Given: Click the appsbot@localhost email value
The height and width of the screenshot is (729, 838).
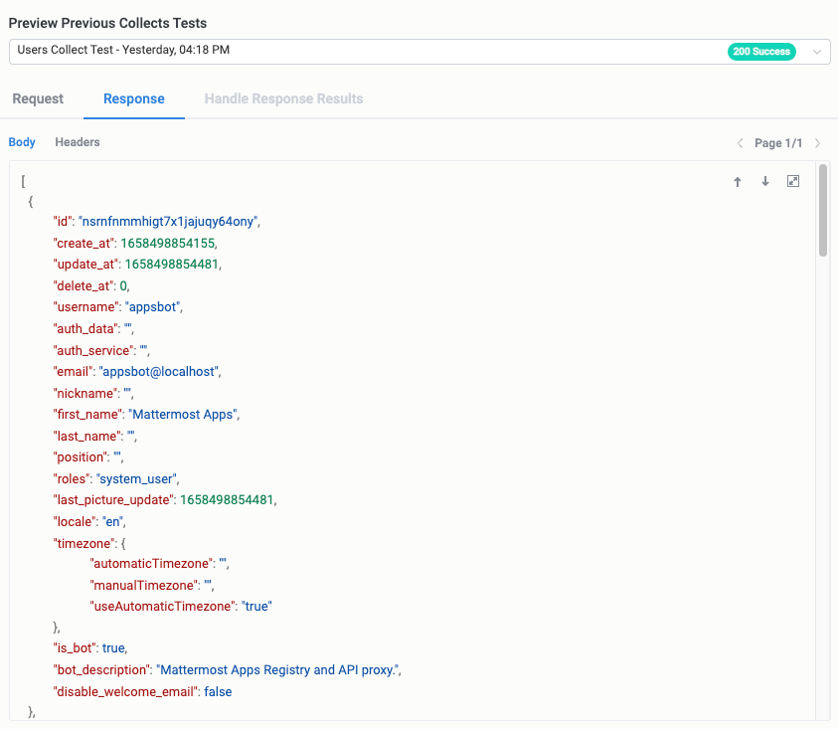Looking at the screenshot, I should coord(159,371).
